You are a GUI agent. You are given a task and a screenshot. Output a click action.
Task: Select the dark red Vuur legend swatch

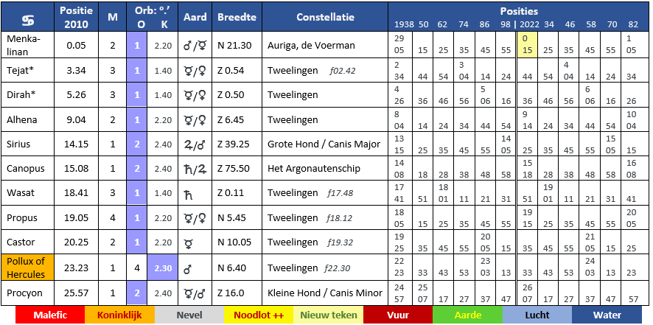[x=398, y=315]
